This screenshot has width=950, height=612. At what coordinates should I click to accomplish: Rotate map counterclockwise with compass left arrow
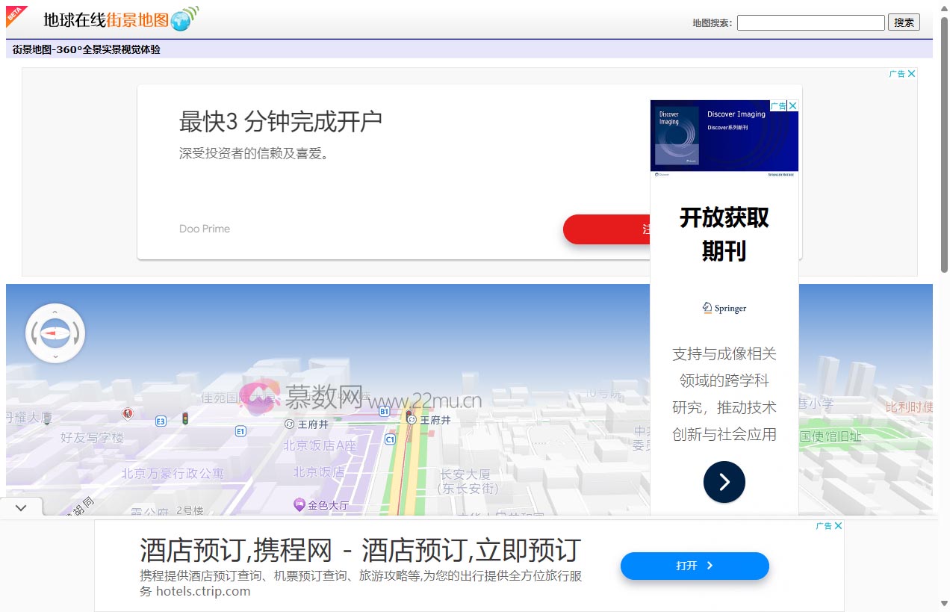click(x=33, y=334)
